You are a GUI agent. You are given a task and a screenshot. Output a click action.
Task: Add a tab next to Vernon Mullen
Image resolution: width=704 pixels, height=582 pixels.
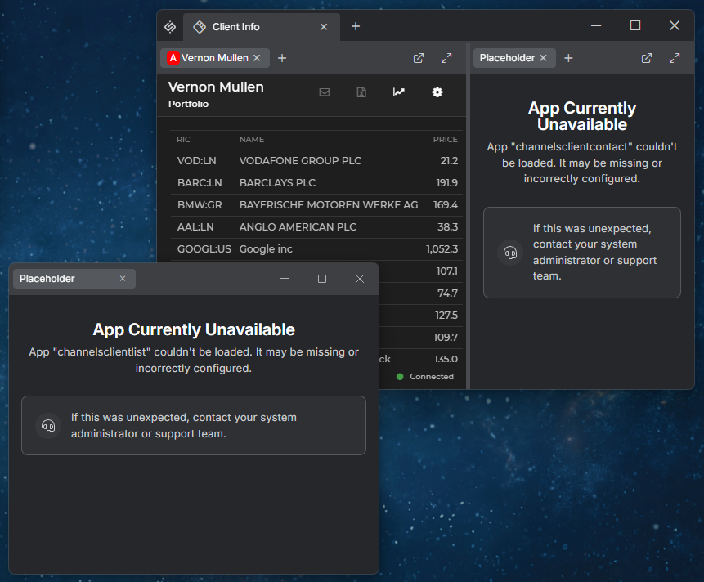click(282, 58)
